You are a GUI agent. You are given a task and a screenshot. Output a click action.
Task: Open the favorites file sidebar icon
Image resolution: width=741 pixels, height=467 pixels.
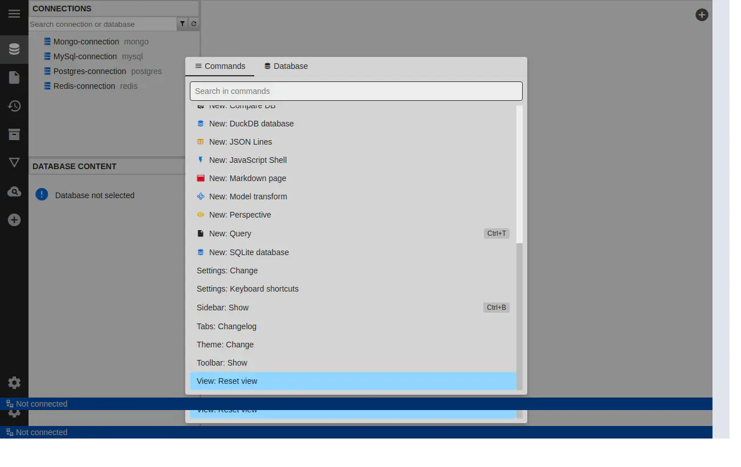14,77
